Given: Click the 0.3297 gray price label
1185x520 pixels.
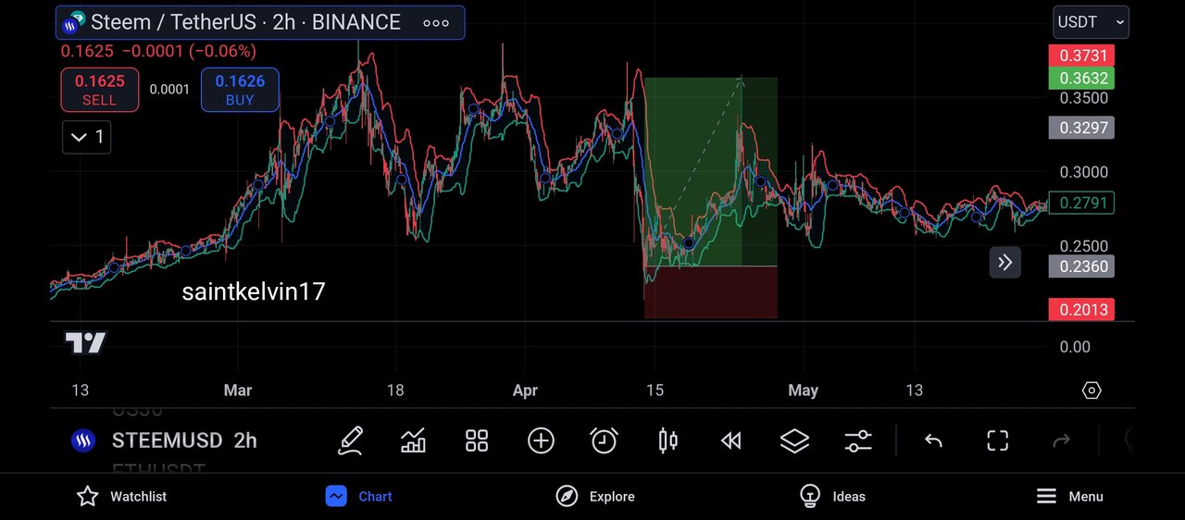Looking at the screenshot, I should pos(1081,128).
